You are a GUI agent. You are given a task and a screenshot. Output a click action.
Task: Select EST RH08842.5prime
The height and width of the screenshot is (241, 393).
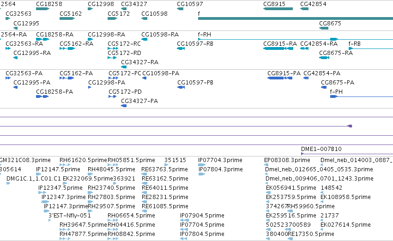click(x=131, y=234)
